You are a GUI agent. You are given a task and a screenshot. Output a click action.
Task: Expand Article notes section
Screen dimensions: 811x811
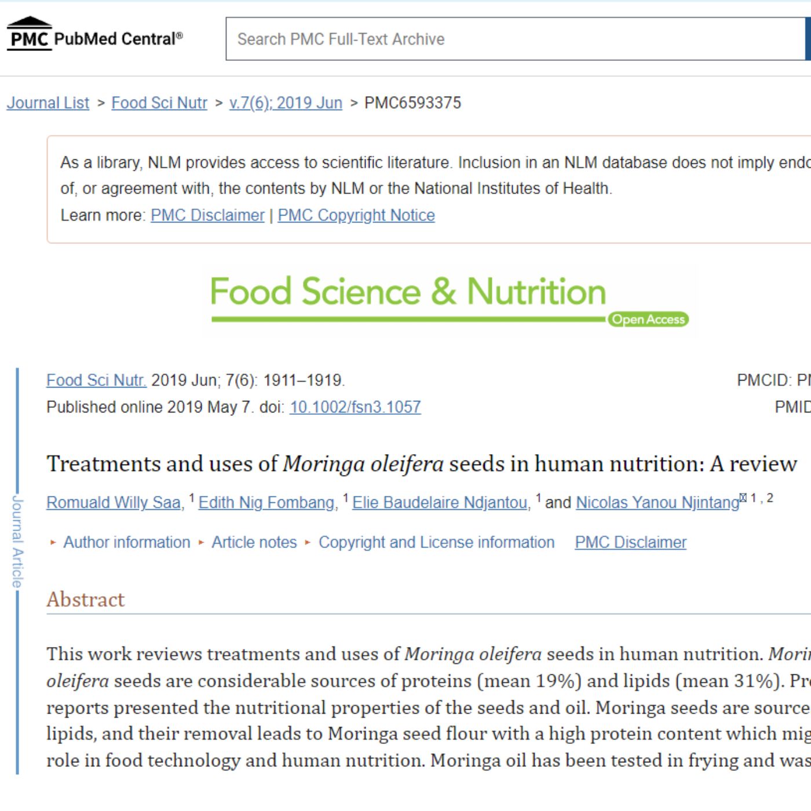point(254,543)
